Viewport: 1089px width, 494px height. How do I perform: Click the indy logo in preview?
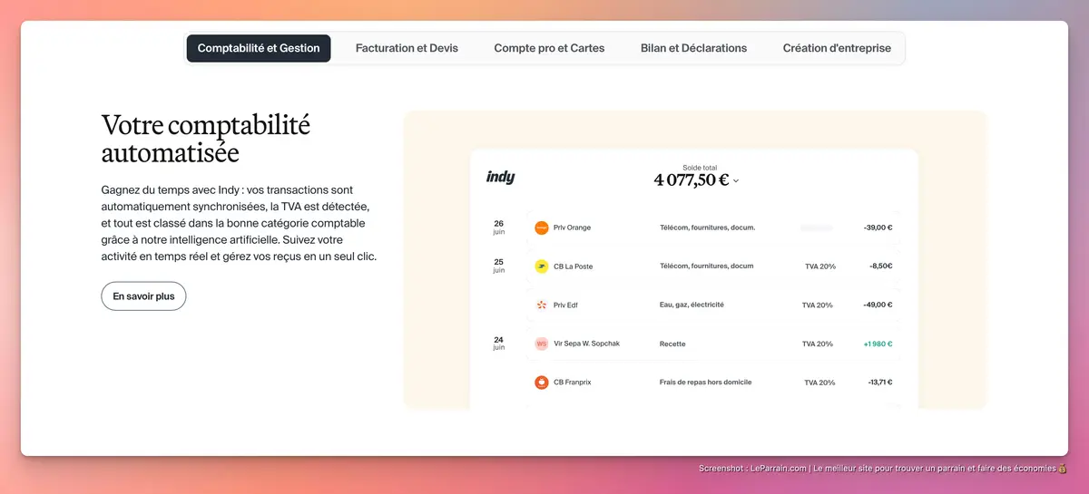coord(500,177)
